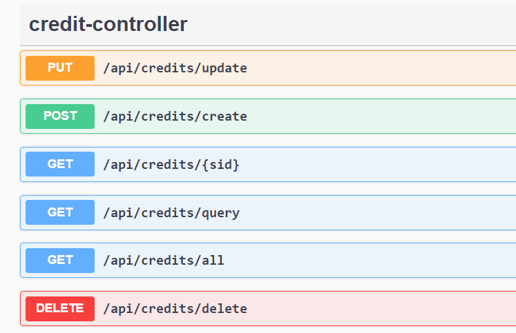516x333 pixels.
Task: Open the /api/credits/update endpoint path
Action: tap(175, 68)
